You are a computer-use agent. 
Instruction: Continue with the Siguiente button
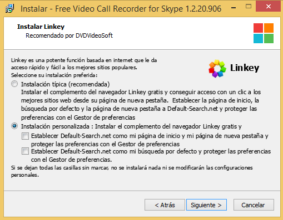tap(206, 205)
